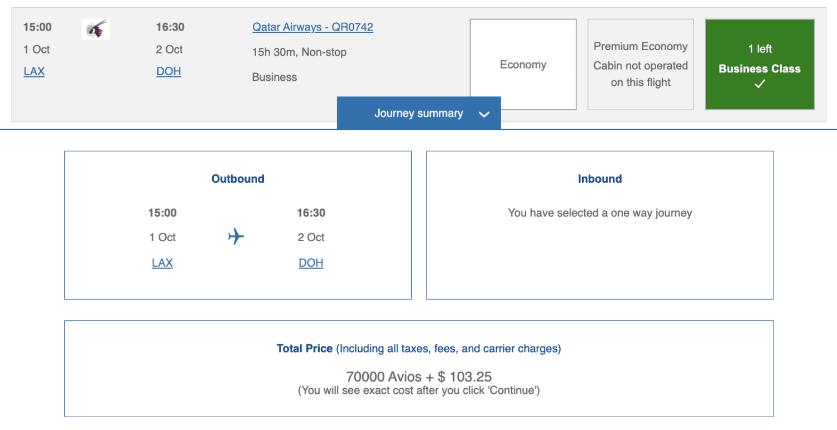Click the airplane icon in Outbound panel

click(236, 237)
